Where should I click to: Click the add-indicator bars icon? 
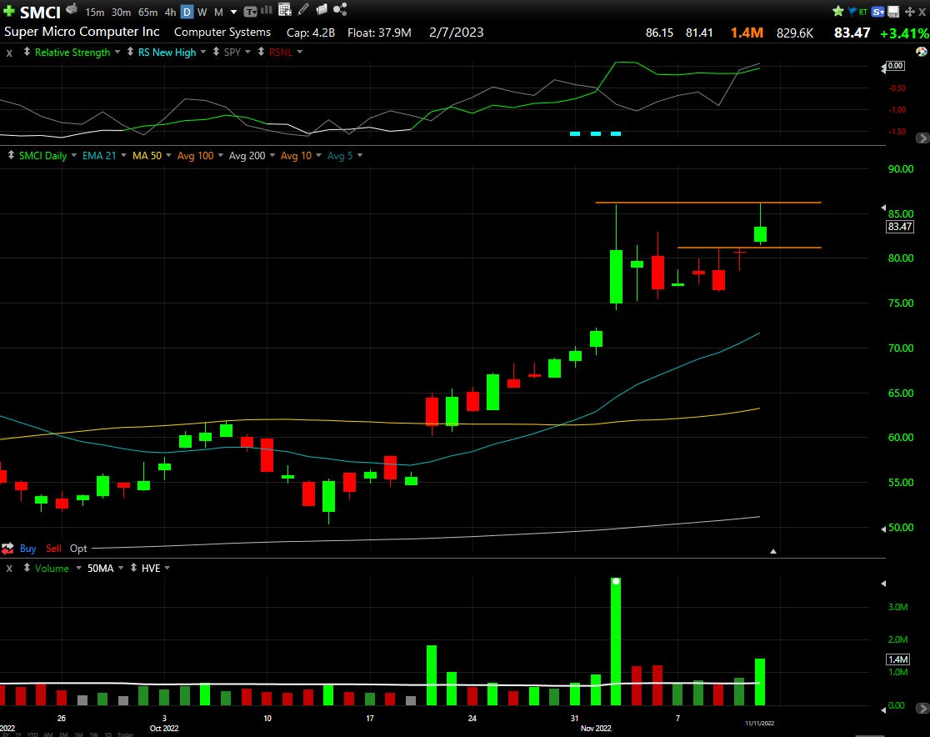coord(267,9)
